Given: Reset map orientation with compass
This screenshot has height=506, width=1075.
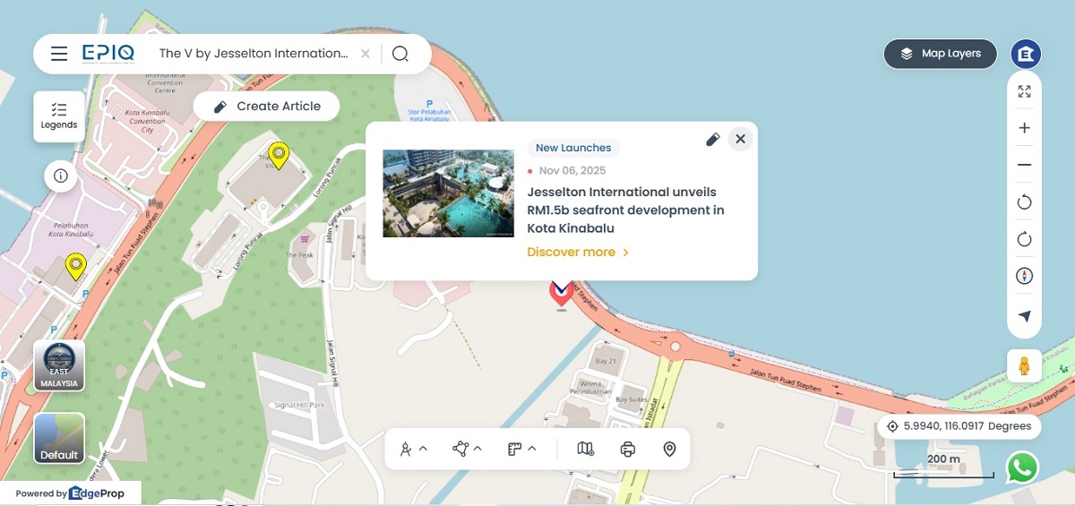Looking at the screenshot, I should click(x=1025, y=276).
